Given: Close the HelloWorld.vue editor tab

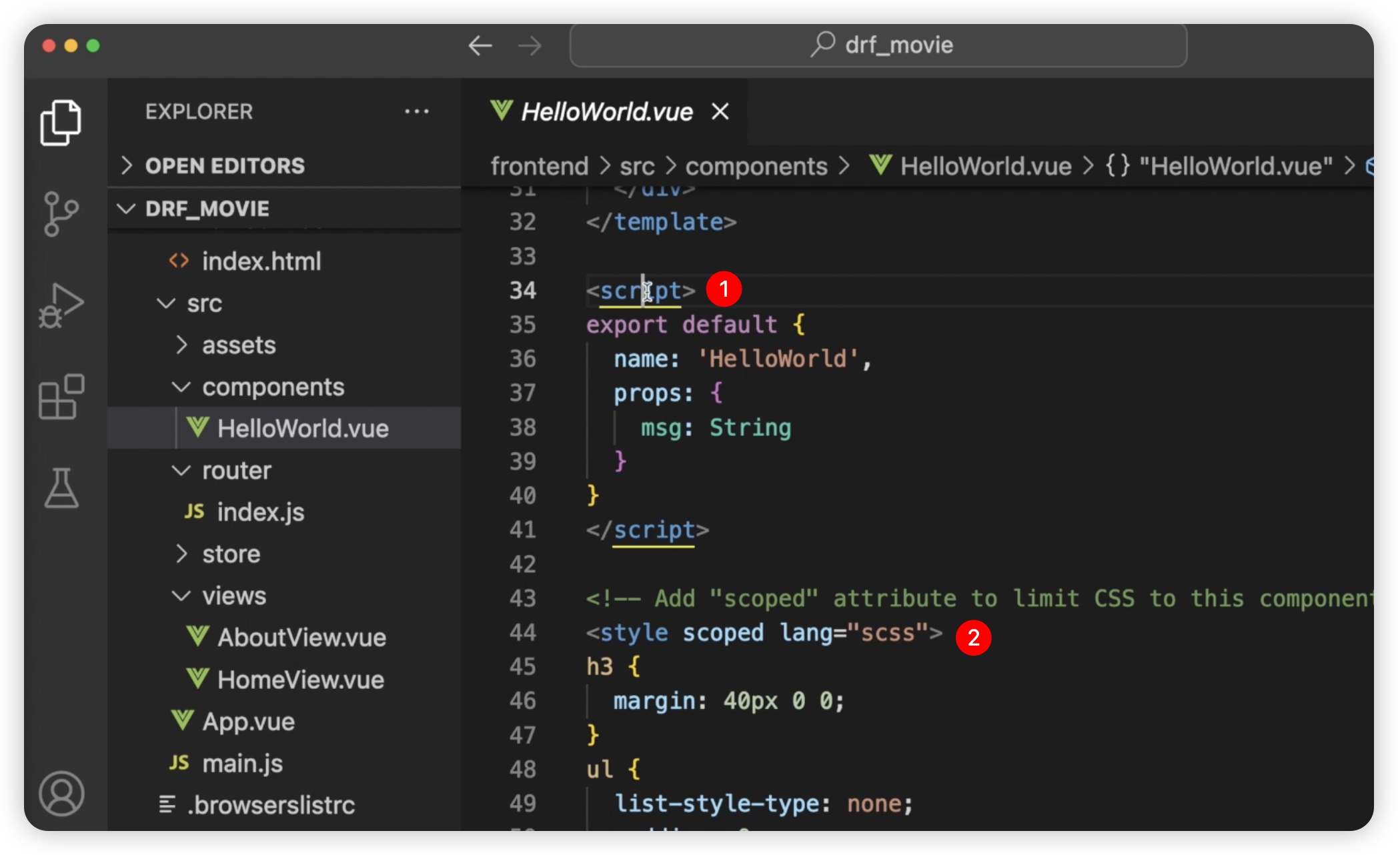Looking at the screenshot, I should click(720, 111).
